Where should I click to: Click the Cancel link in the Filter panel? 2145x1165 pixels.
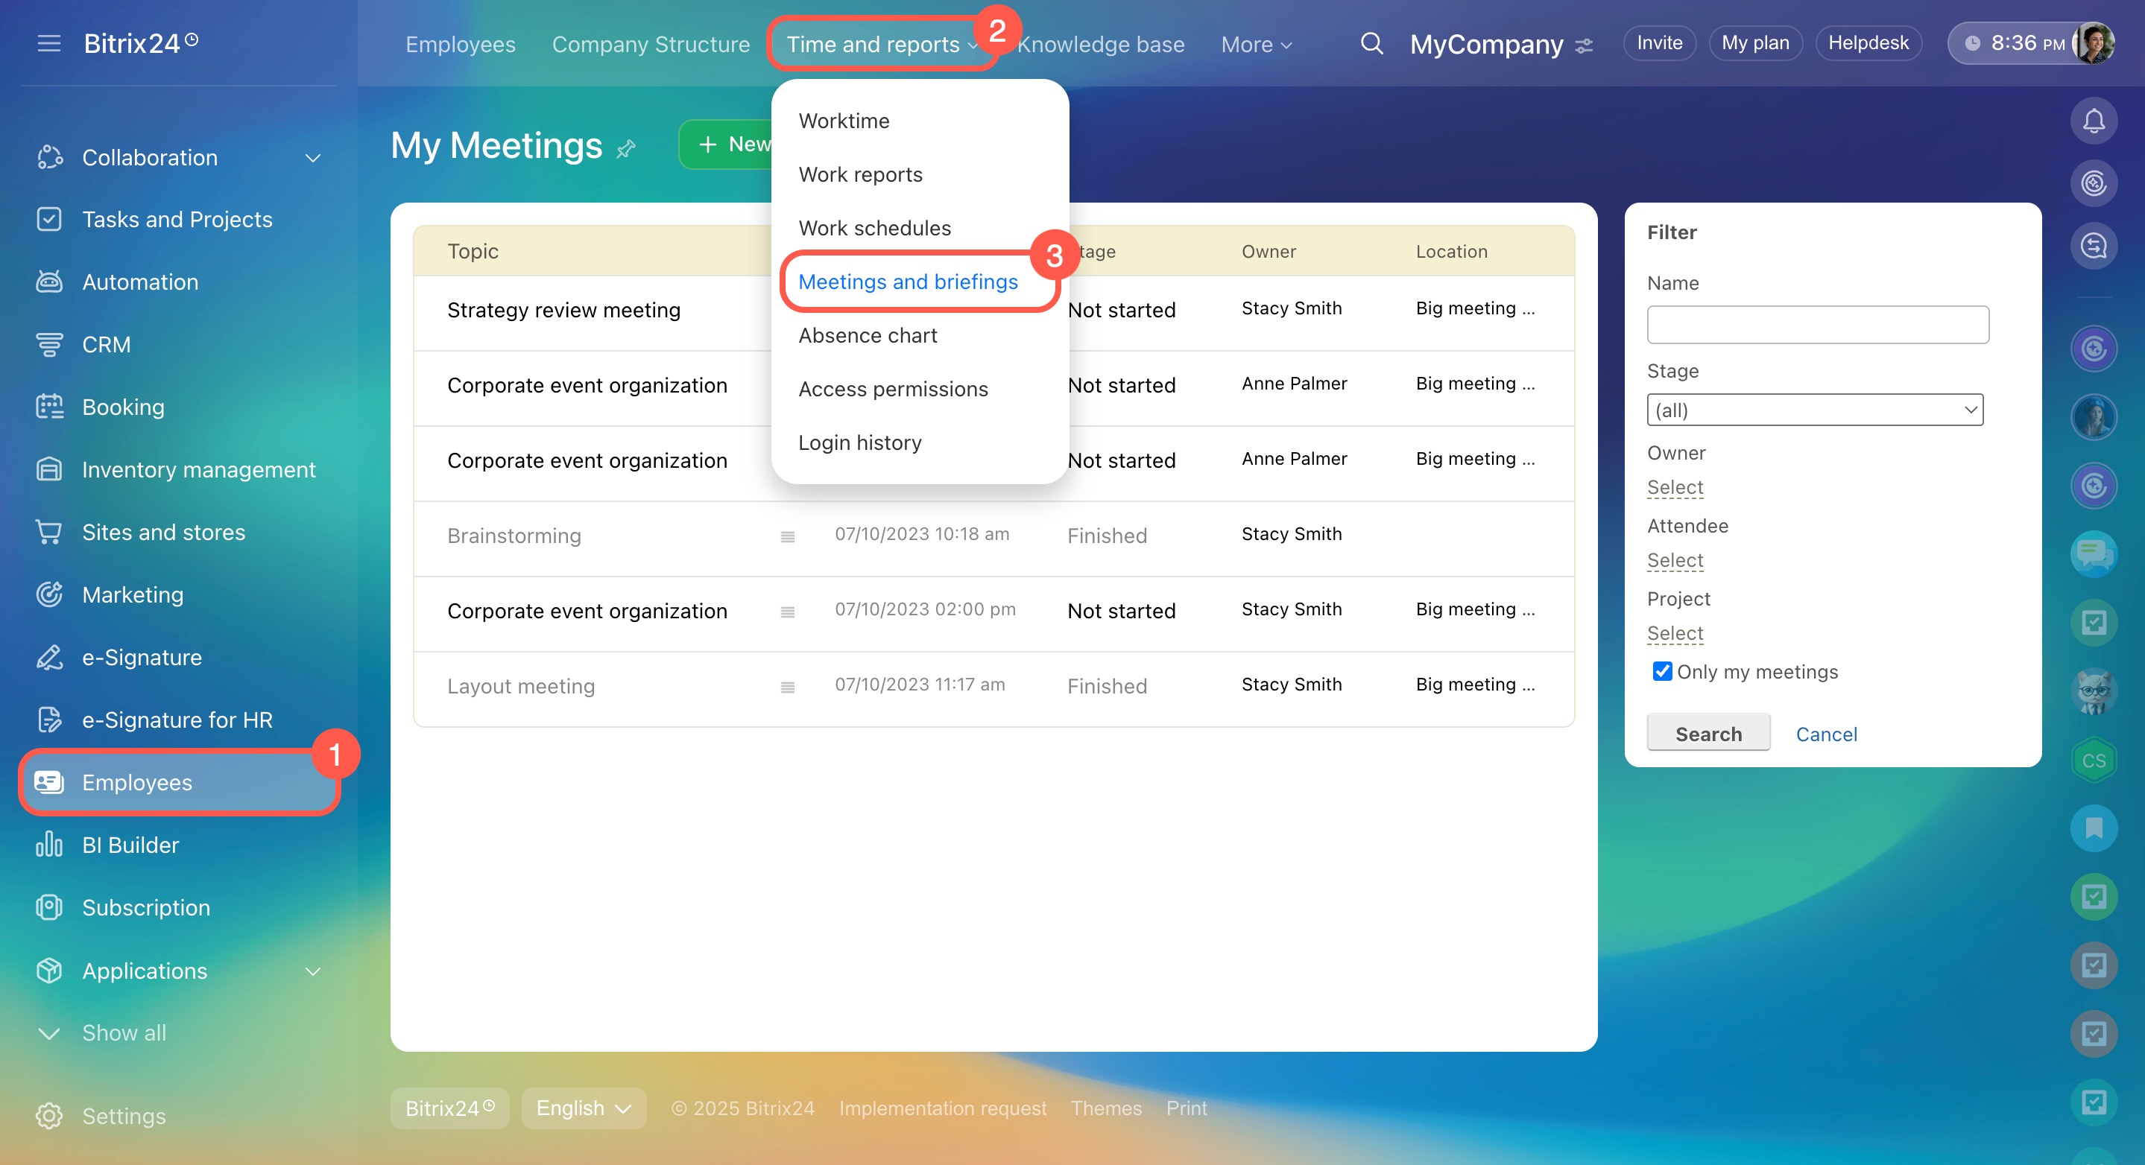[1825, 734]
